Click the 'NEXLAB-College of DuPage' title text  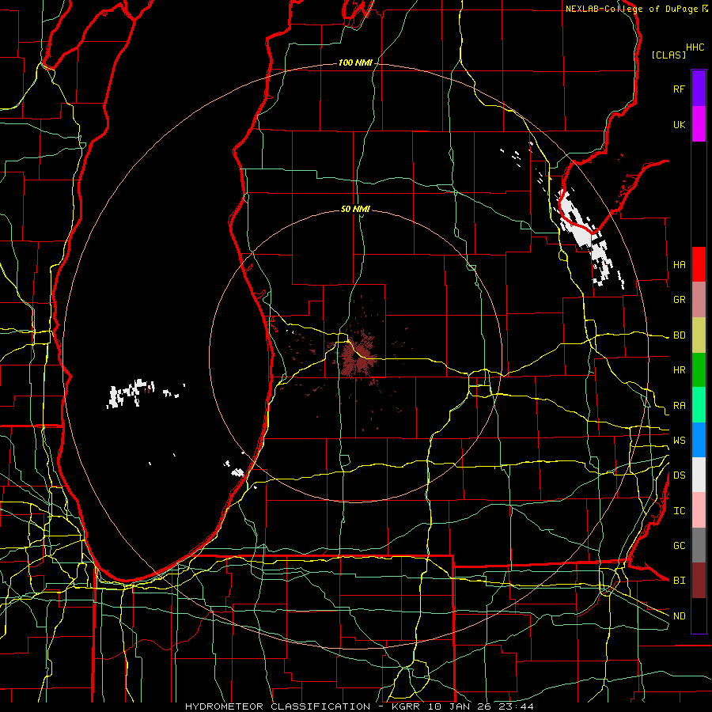point(631,9)
